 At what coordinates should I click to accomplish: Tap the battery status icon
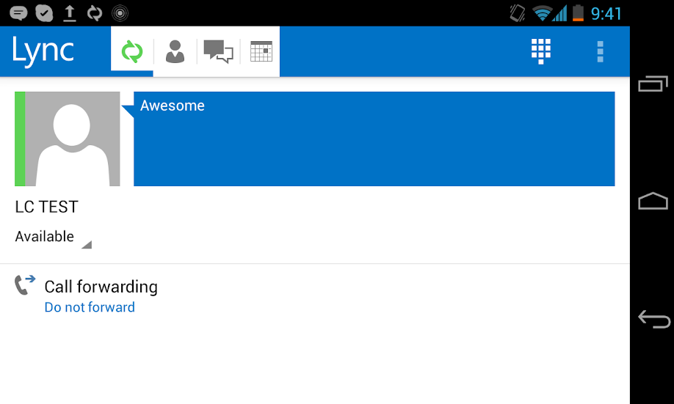pyautogui.click(x=578, y=13)
